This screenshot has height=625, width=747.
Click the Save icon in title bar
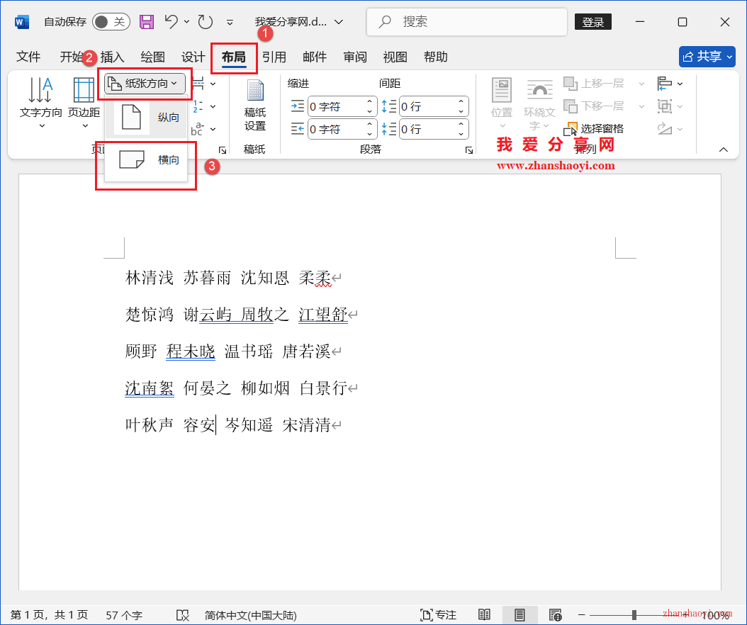[x=146, y=22]
